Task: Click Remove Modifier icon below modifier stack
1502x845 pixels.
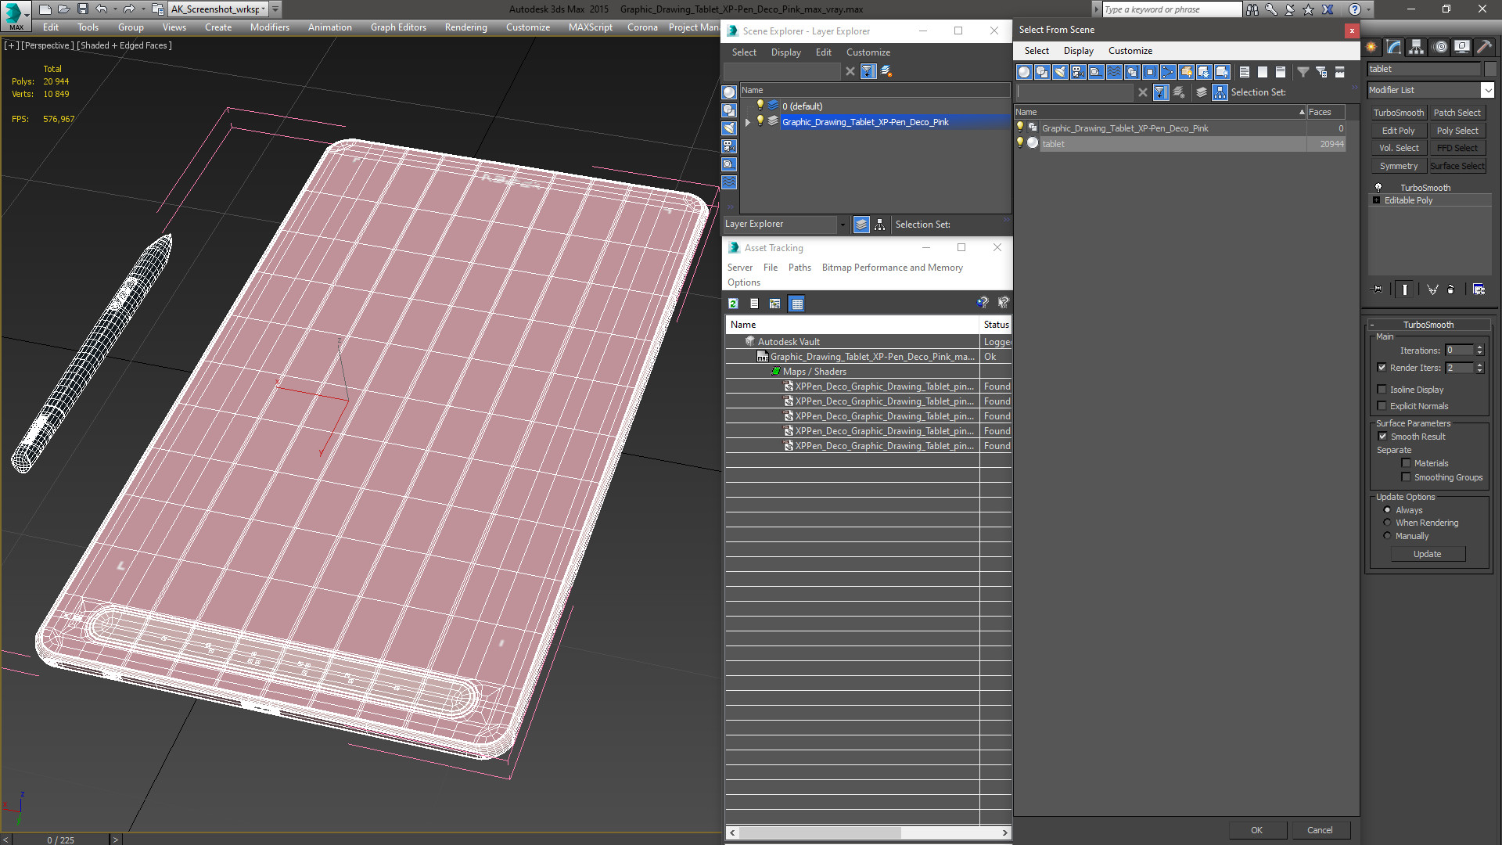Action: click(1451, 289)
